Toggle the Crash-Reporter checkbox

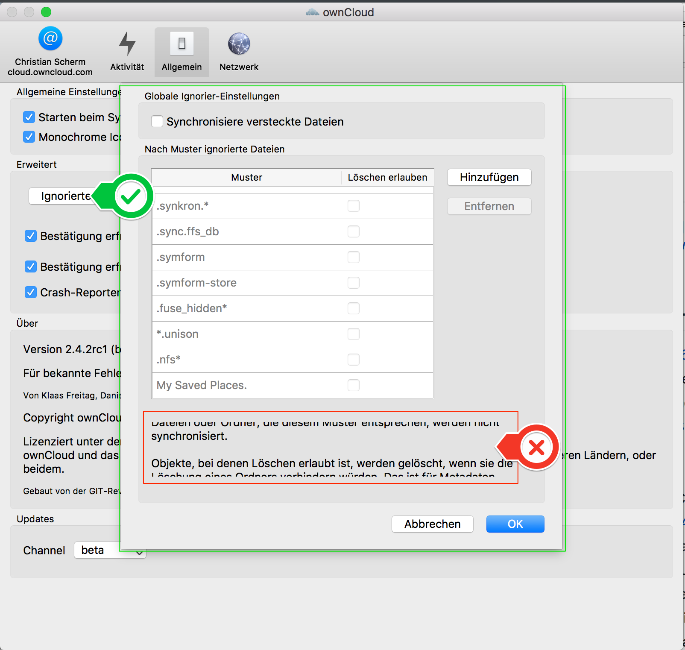point(30,292)
